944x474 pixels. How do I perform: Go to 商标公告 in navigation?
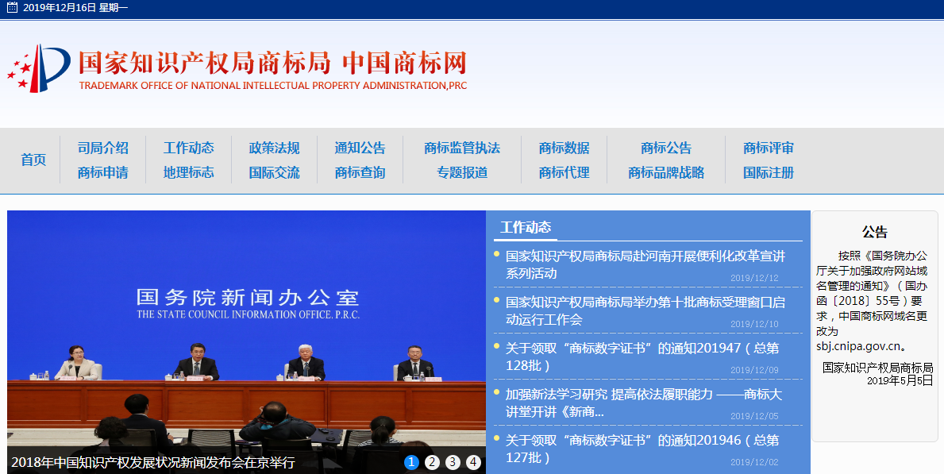point(666,148)
